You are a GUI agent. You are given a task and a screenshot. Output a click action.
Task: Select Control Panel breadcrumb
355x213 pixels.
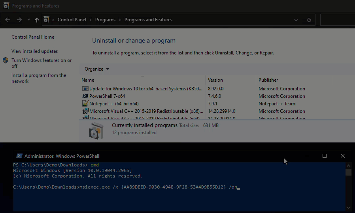pyautogui.click(x=72, y=20)
